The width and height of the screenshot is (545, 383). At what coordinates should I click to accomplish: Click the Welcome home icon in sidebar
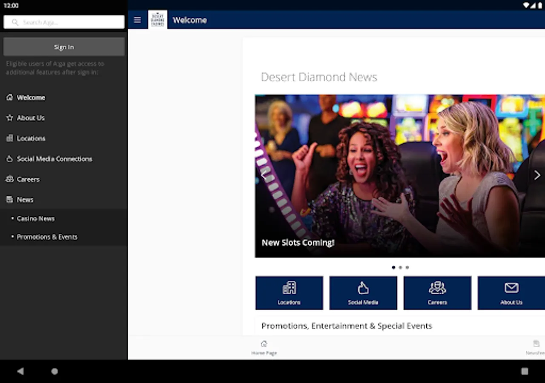(9, 97)
